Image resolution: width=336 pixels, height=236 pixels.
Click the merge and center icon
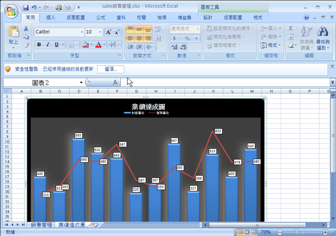click(x=158, y=38)
